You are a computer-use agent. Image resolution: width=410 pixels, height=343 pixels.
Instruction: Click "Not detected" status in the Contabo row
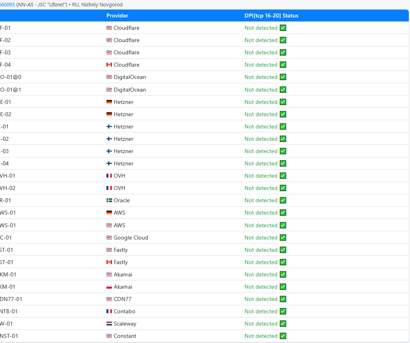[x=261, y=311]
